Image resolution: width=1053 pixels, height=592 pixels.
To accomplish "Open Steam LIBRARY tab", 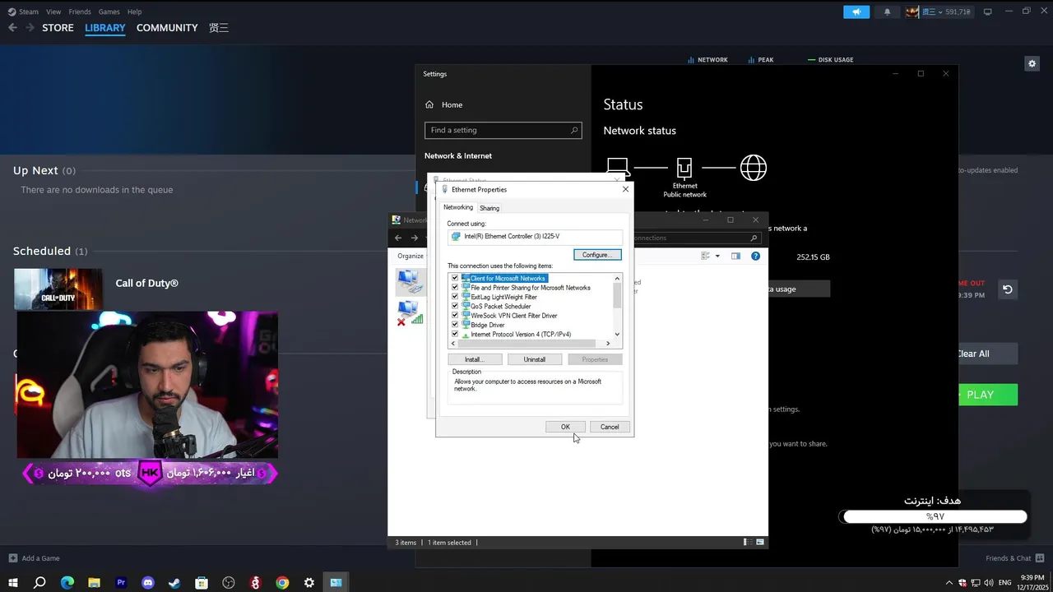I will point(105,27).
